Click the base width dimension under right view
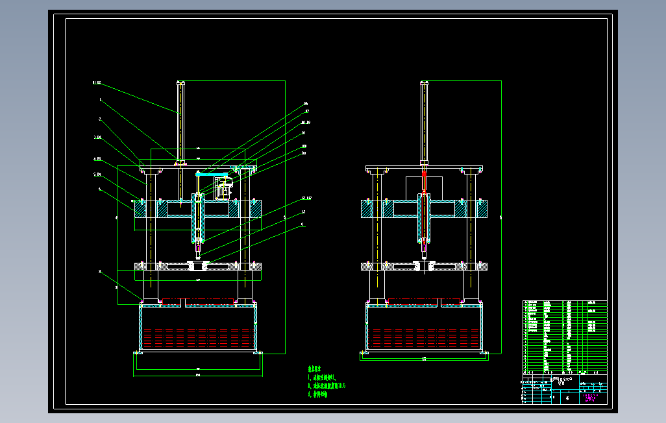 point(425,359)
